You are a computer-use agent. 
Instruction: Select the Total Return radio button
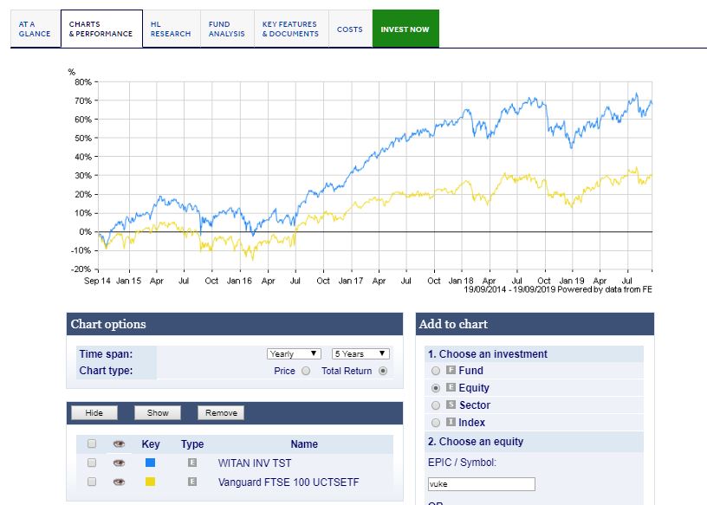[383, 371]
